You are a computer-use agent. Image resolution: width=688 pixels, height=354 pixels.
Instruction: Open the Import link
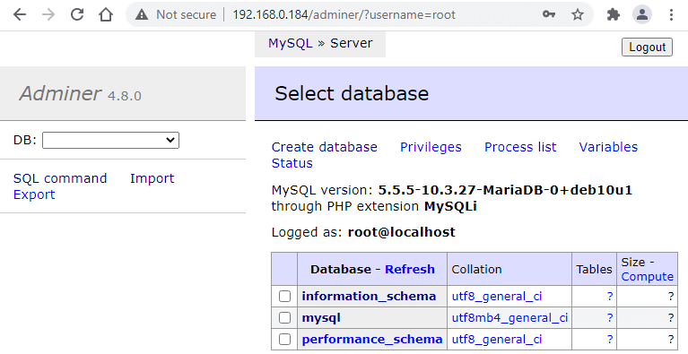pos(152,178)
